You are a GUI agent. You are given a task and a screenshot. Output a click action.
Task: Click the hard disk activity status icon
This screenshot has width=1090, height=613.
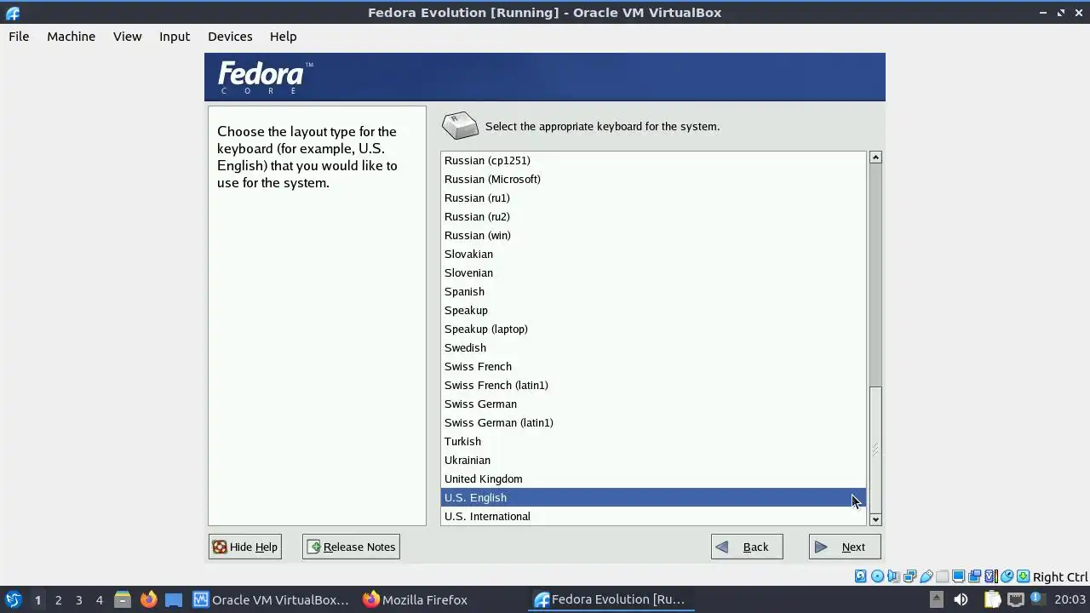860,576
